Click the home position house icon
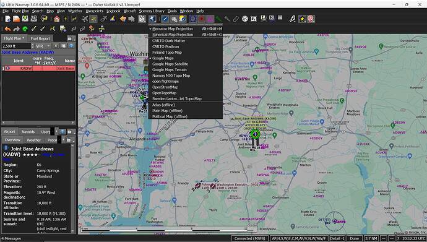Viewport: 427px width, 242px height. click(57, 19)
